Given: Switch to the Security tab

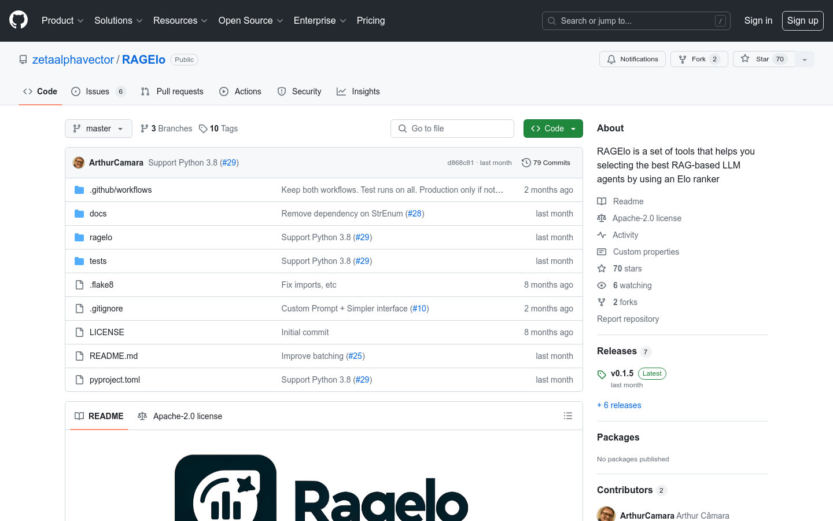Looking at the screenshot, I should (x=299, y=91).
